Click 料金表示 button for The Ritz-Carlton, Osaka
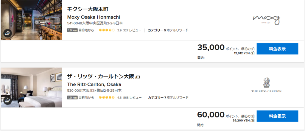Image resolution: width=305 pixels, height=131 pixels. click(277, 116)
